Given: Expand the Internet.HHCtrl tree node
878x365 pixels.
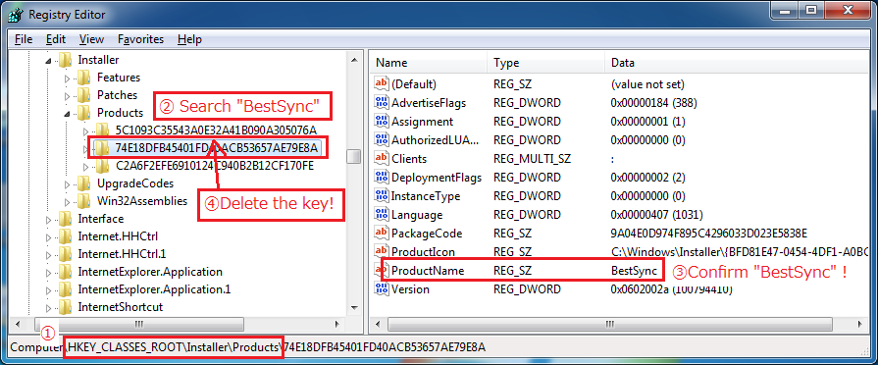Looking at the screenshot, I should (49, 236).
